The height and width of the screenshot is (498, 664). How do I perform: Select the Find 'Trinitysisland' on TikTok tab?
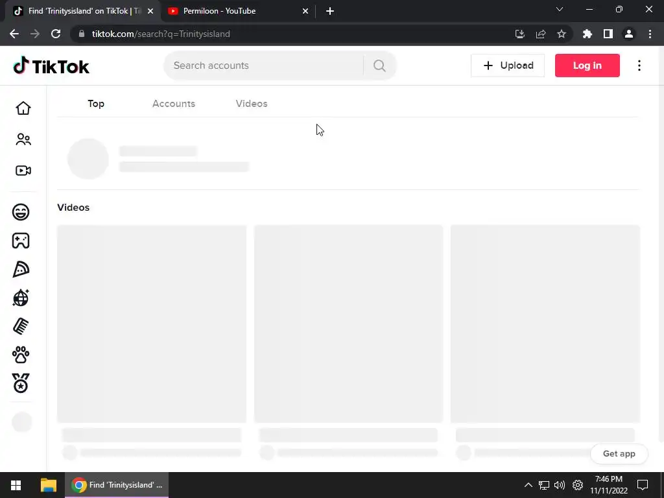coord(82,11)
